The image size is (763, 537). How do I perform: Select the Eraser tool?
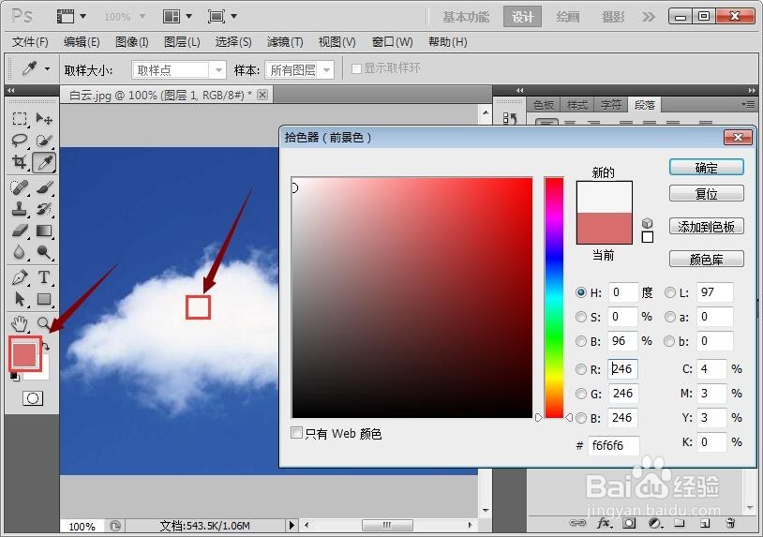[20, 230]
